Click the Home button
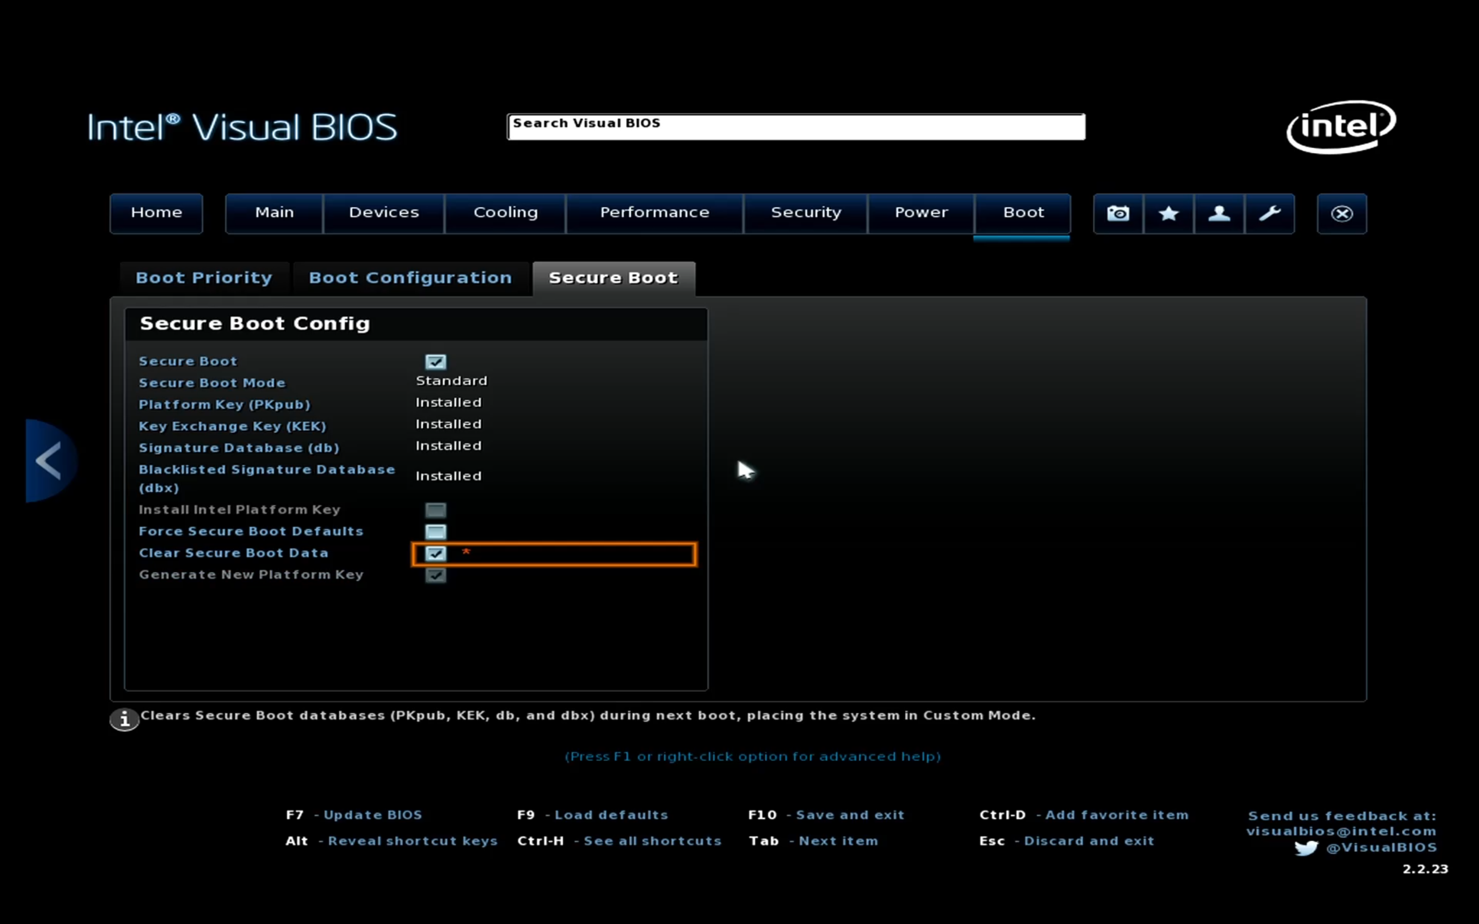Image resolution: width=1479 pixels, height=924 pixels. (x=157, y=213)
